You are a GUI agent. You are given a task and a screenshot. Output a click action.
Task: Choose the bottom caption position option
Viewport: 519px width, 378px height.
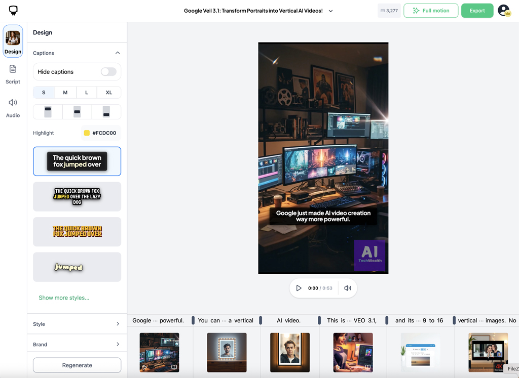click(x=106, y=111)
